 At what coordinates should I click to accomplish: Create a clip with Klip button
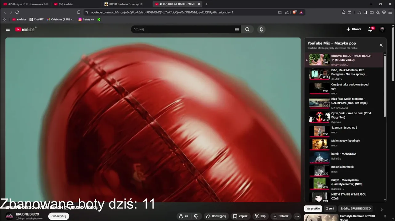260,216
